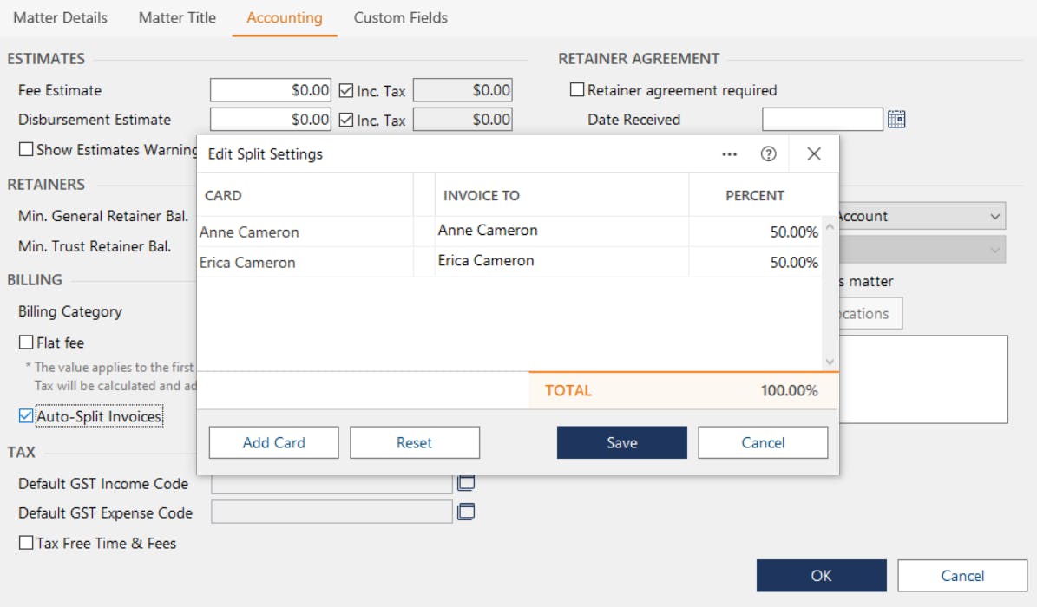Open the three-dots more options menu
The height and width of the screenshot is (607, 1037).
pyautogui.click(x=730, y=154)
